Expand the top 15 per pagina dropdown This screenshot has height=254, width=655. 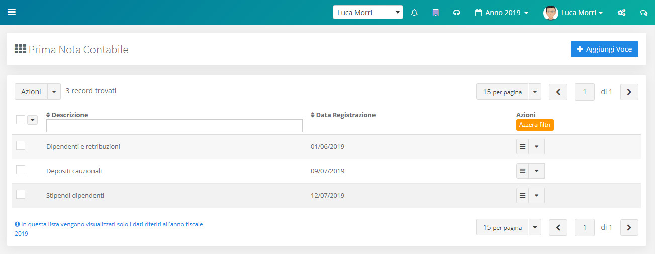click(534, 92)
